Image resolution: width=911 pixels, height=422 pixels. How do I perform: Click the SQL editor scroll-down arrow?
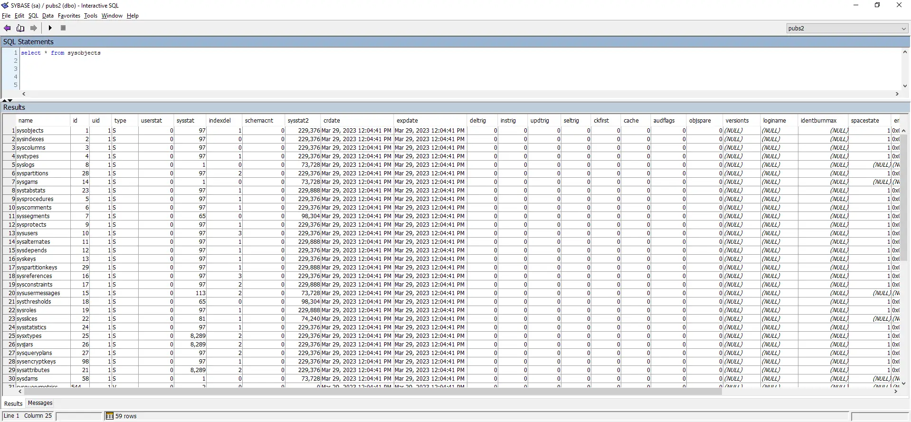(905, 86)
